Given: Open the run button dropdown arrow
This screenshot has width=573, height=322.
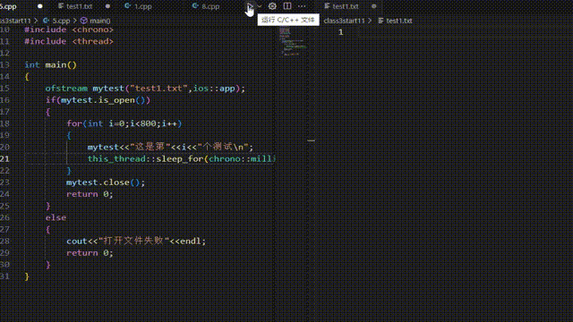Looking at the screenshot, I should (x=260, y=6).
